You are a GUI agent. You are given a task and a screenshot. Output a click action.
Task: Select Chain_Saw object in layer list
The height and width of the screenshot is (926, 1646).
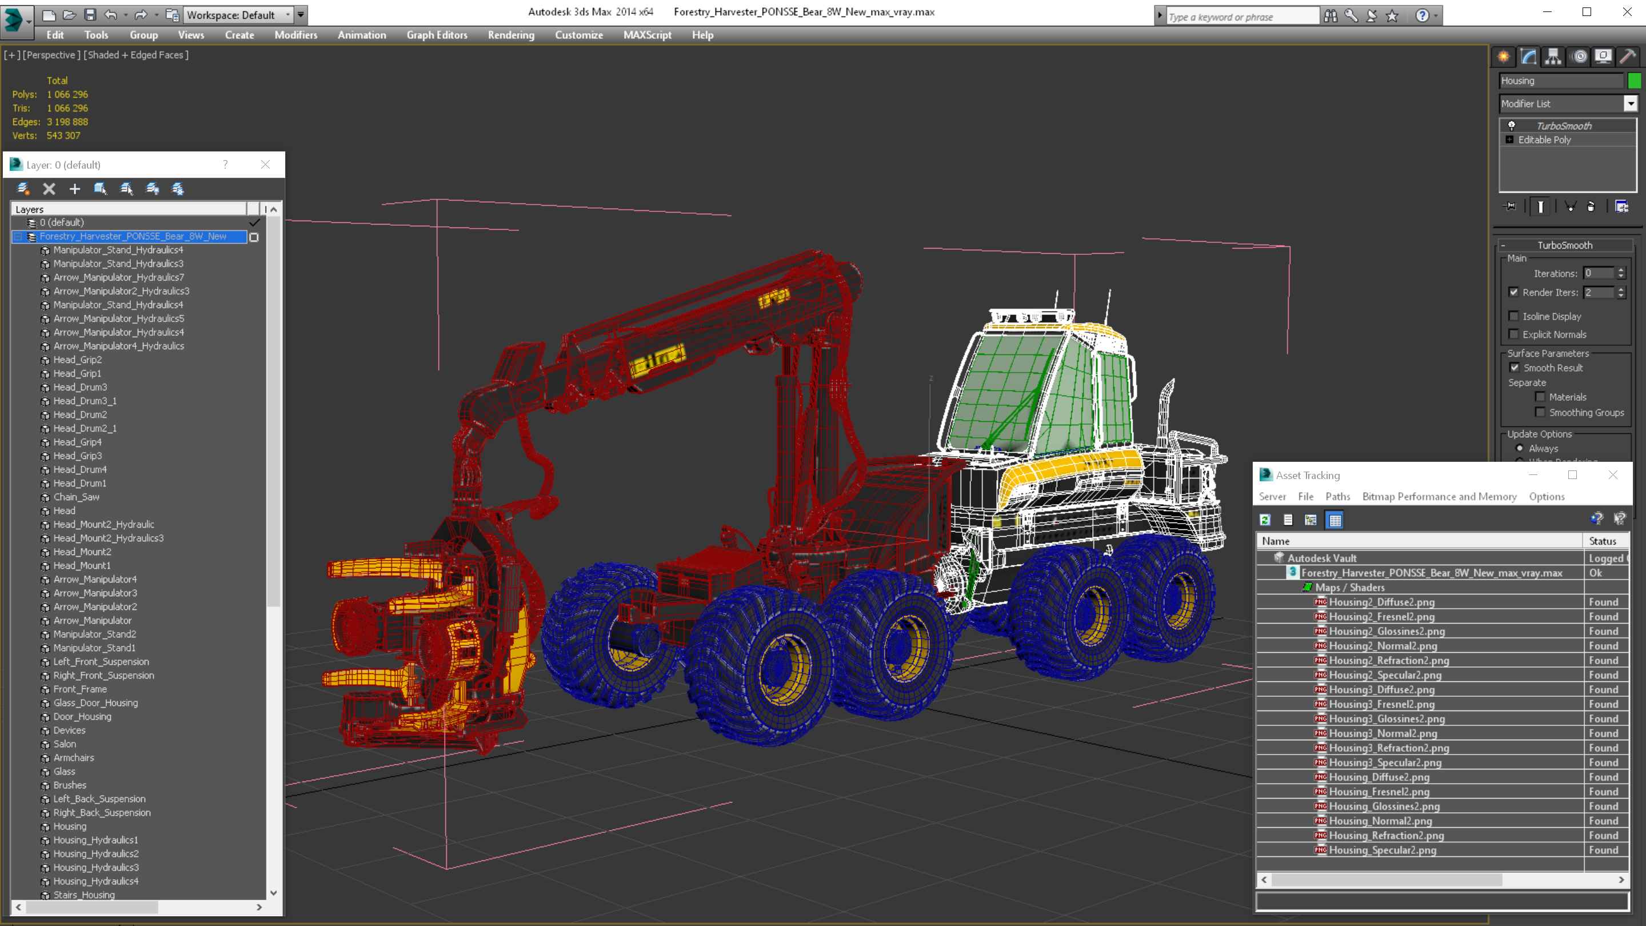point(76,497)
